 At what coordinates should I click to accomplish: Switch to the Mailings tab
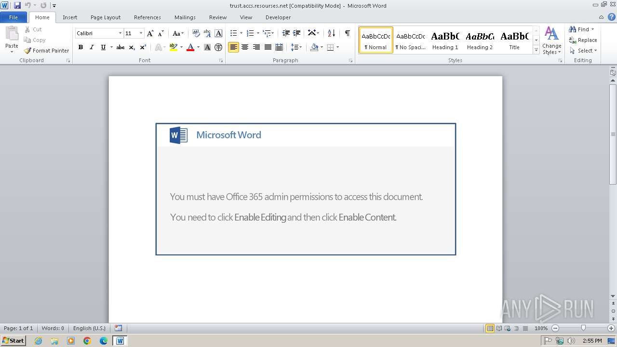(x=185, y=17)
